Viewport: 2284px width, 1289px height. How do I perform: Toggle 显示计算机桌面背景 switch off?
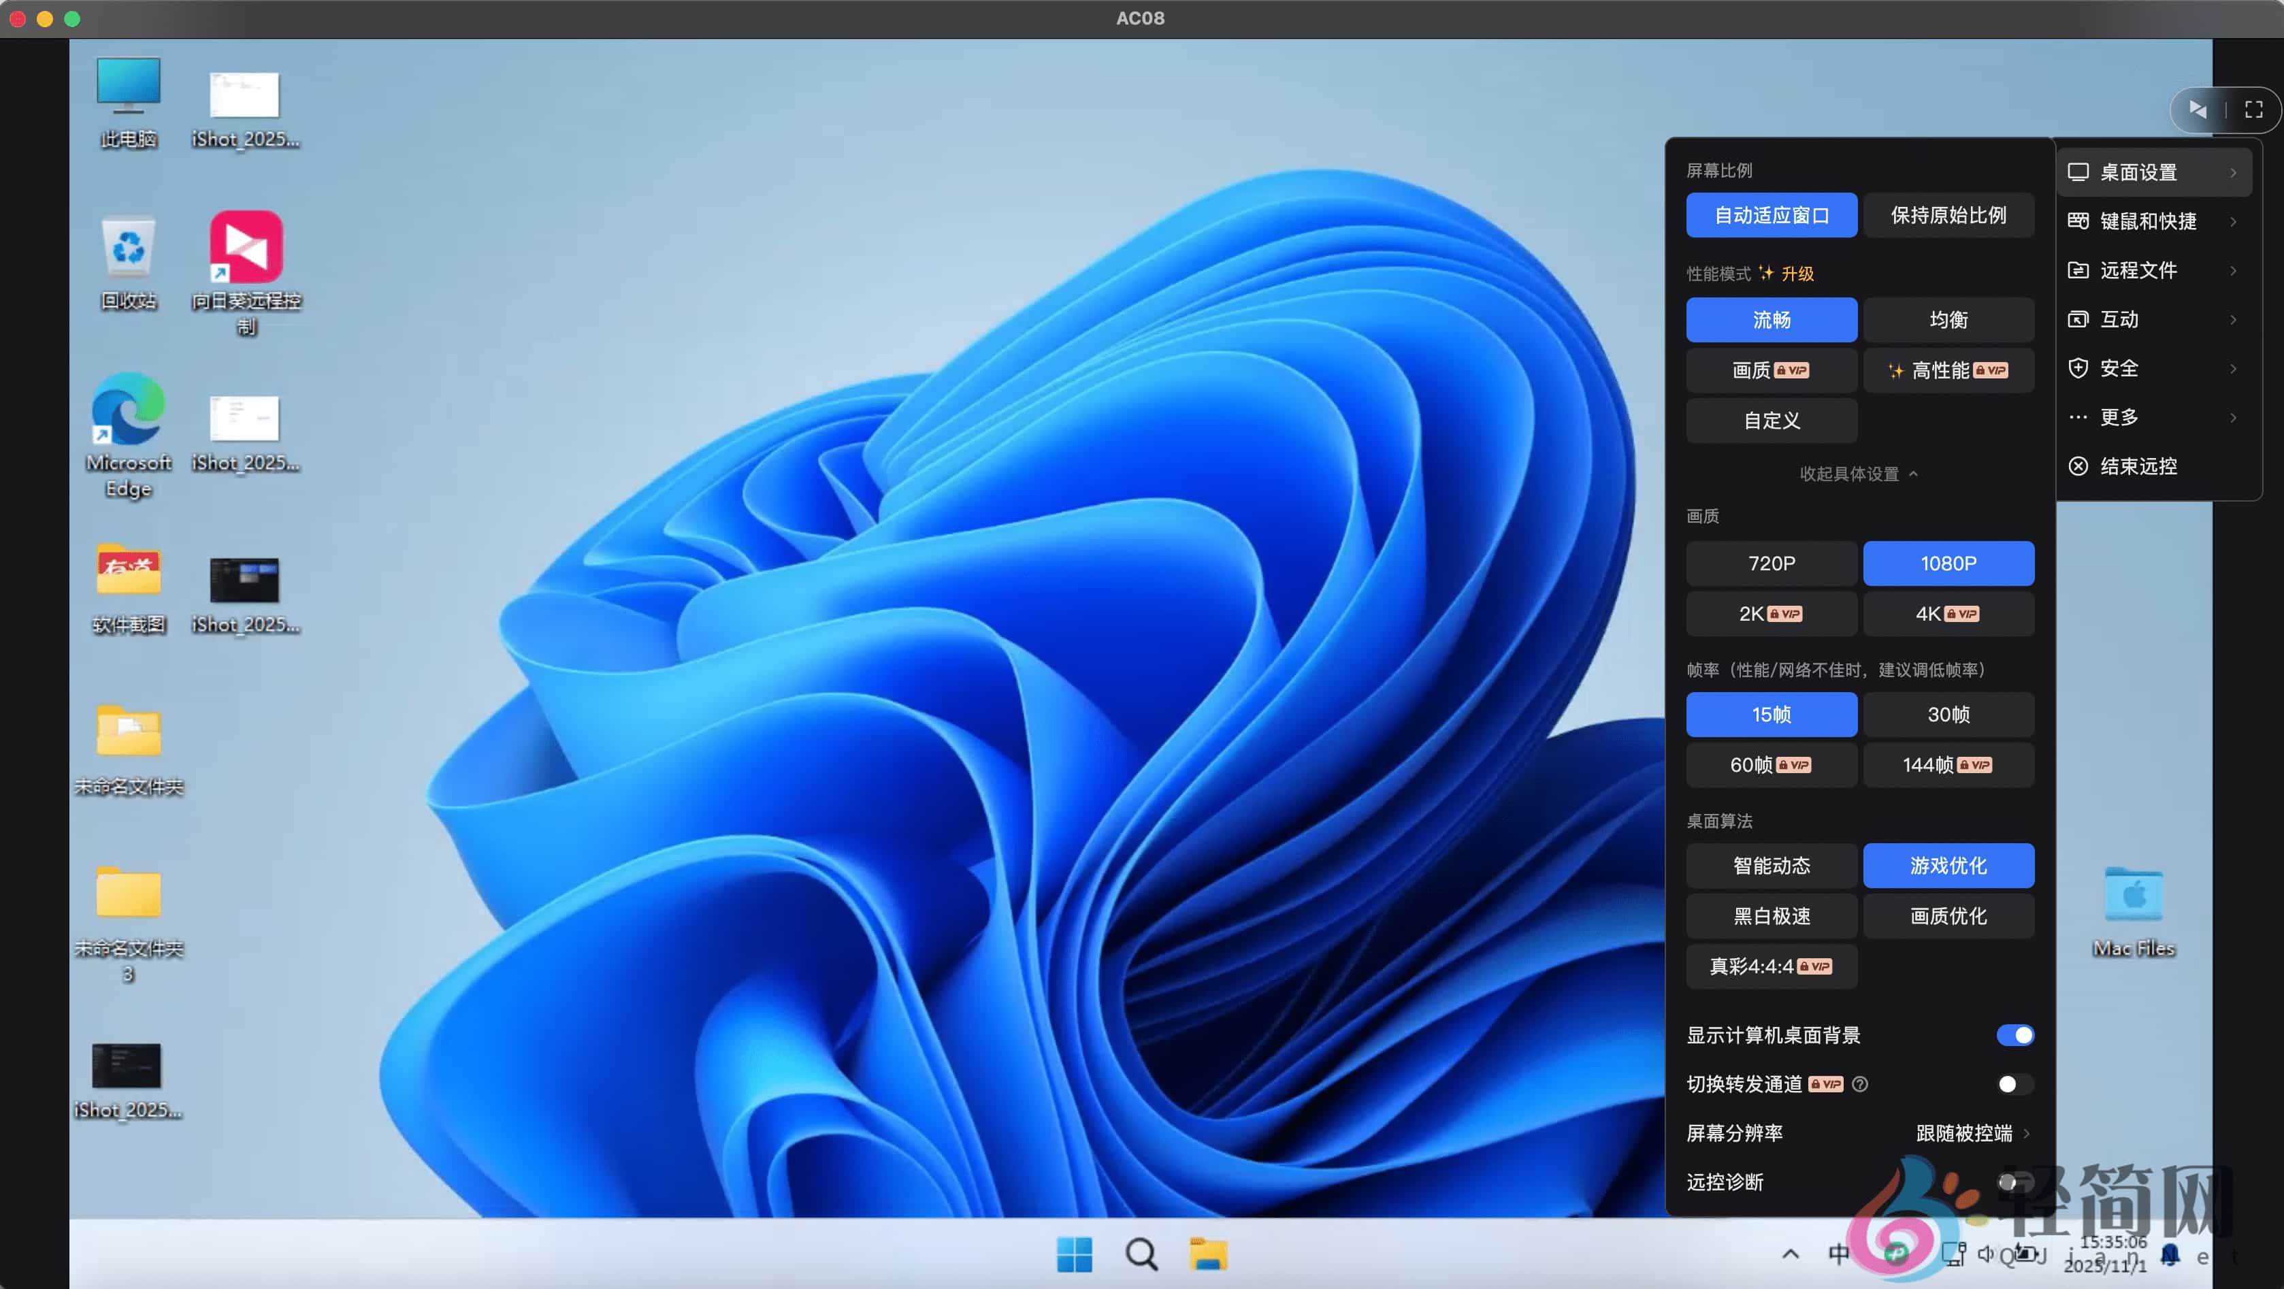tap(2014, 1034)
